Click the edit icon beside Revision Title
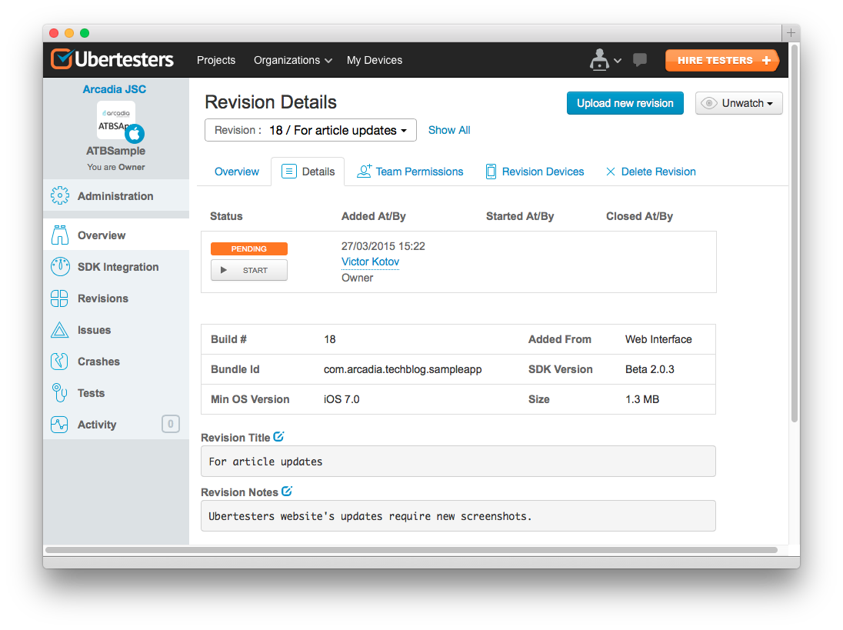The height and width of the screenshot is (630, 843). click(279, 437)
